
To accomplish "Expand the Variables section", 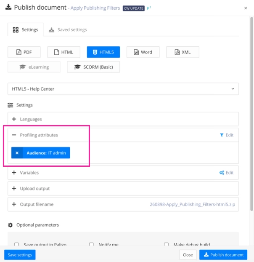I will [x=14, y=173].
